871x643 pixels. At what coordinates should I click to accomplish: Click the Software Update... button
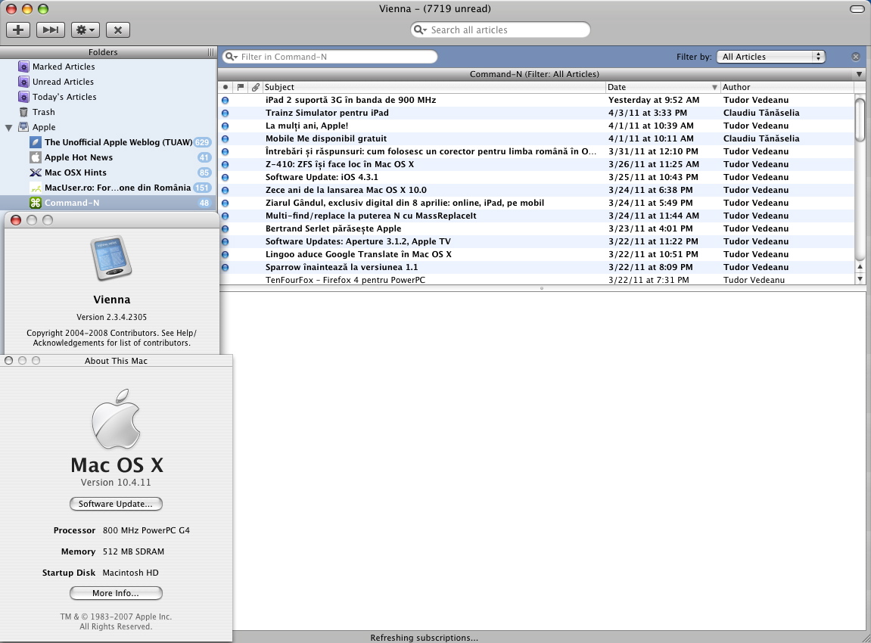point(116,504)
